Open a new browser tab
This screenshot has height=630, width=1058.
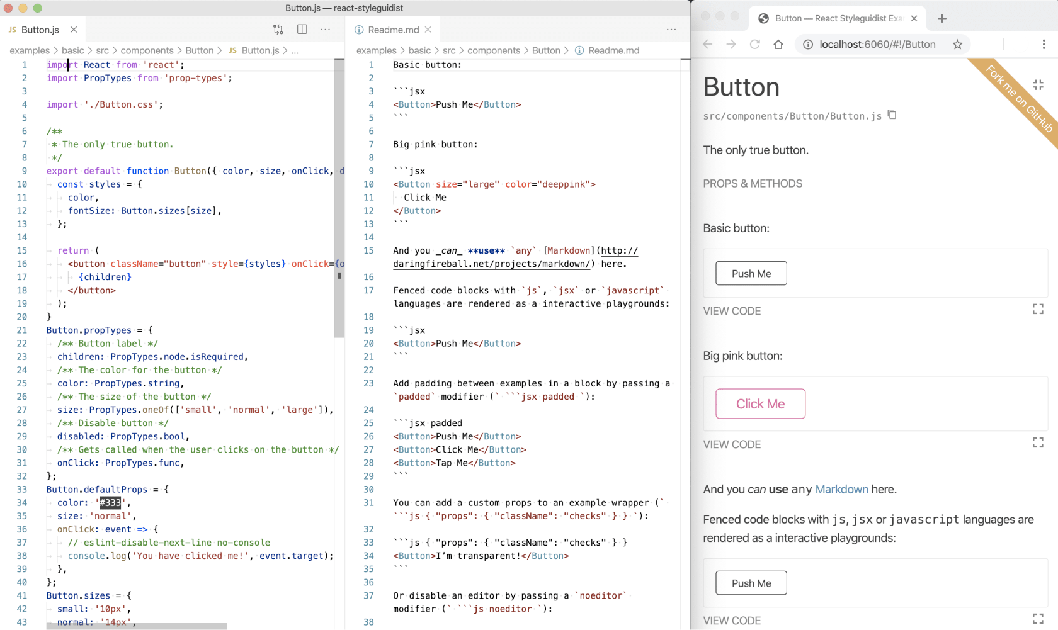[942, 18]
